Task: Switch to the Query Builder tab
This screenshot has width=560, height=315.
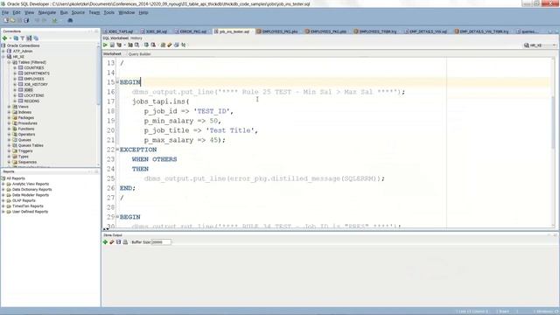Action: 139,54
